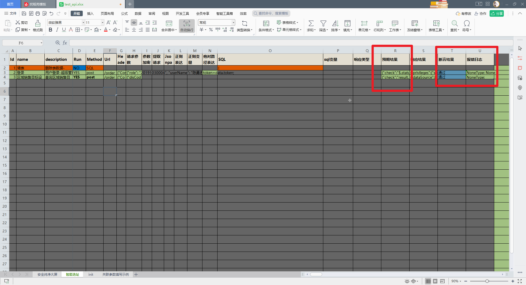
Task: Toggle eye protection mode in status bar
Action: [x=407, y=281]
